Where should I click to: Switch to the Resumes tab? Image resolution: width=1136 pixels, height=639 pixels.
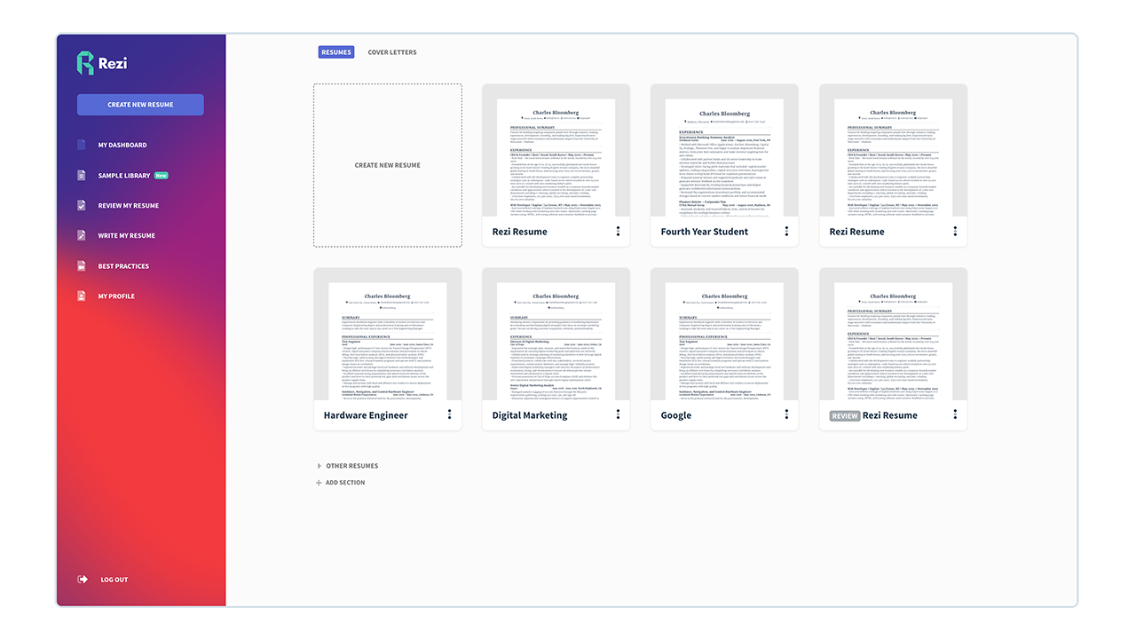click(x=336, y=52)
